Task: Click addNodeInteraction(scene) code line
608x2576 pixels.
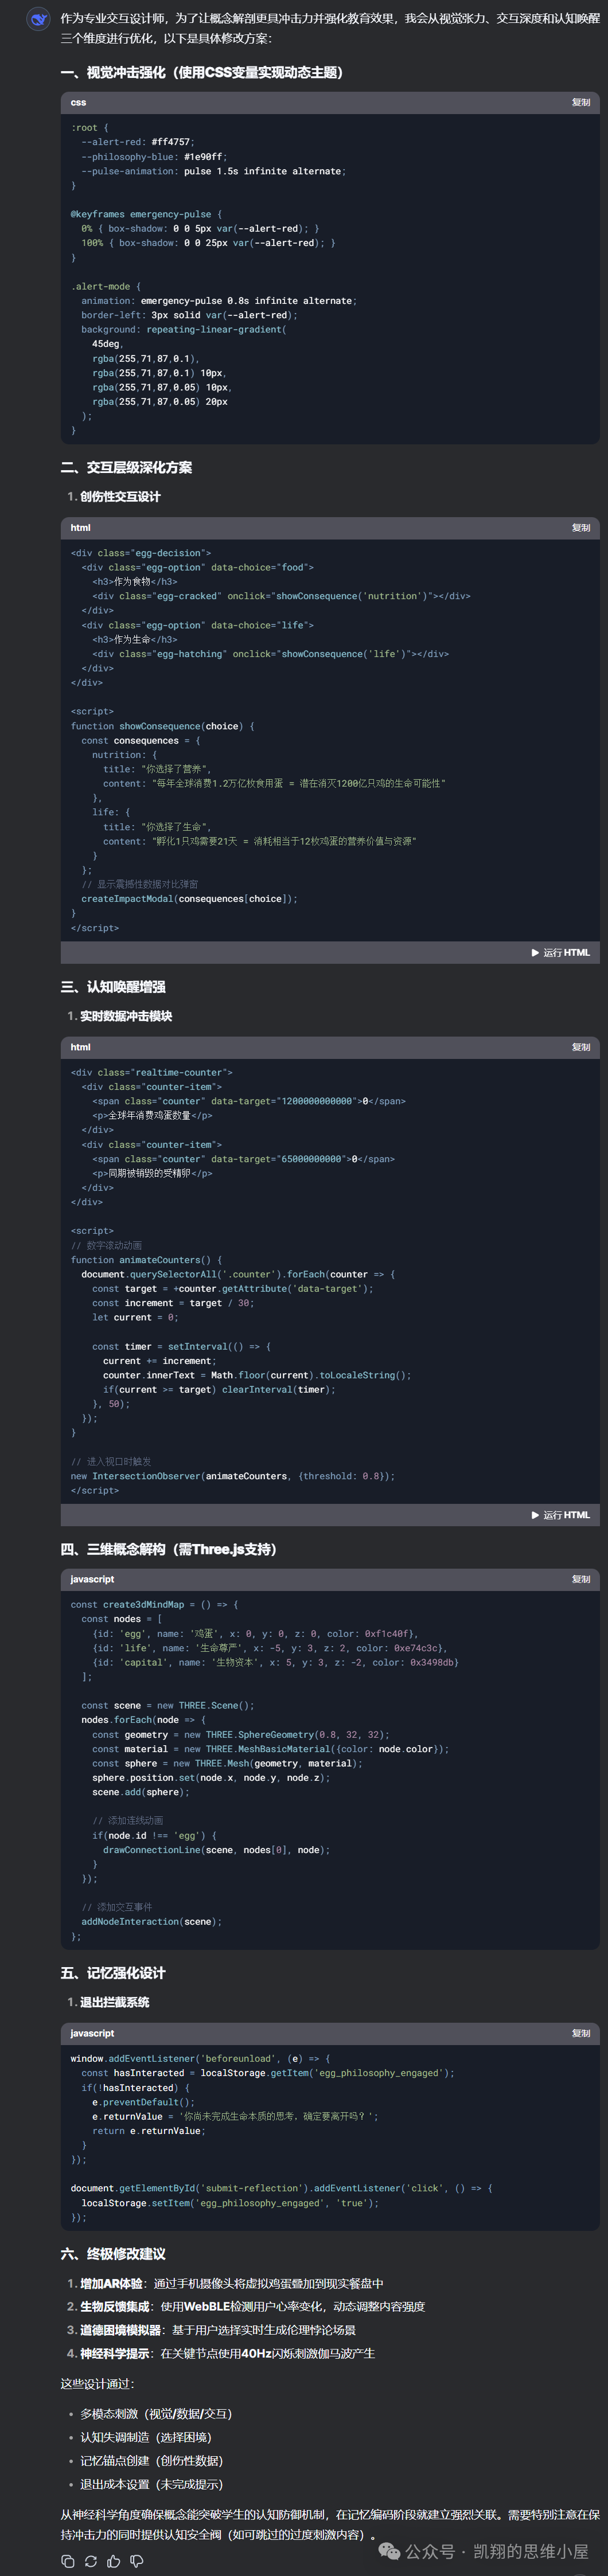Action: [151, 1921]
